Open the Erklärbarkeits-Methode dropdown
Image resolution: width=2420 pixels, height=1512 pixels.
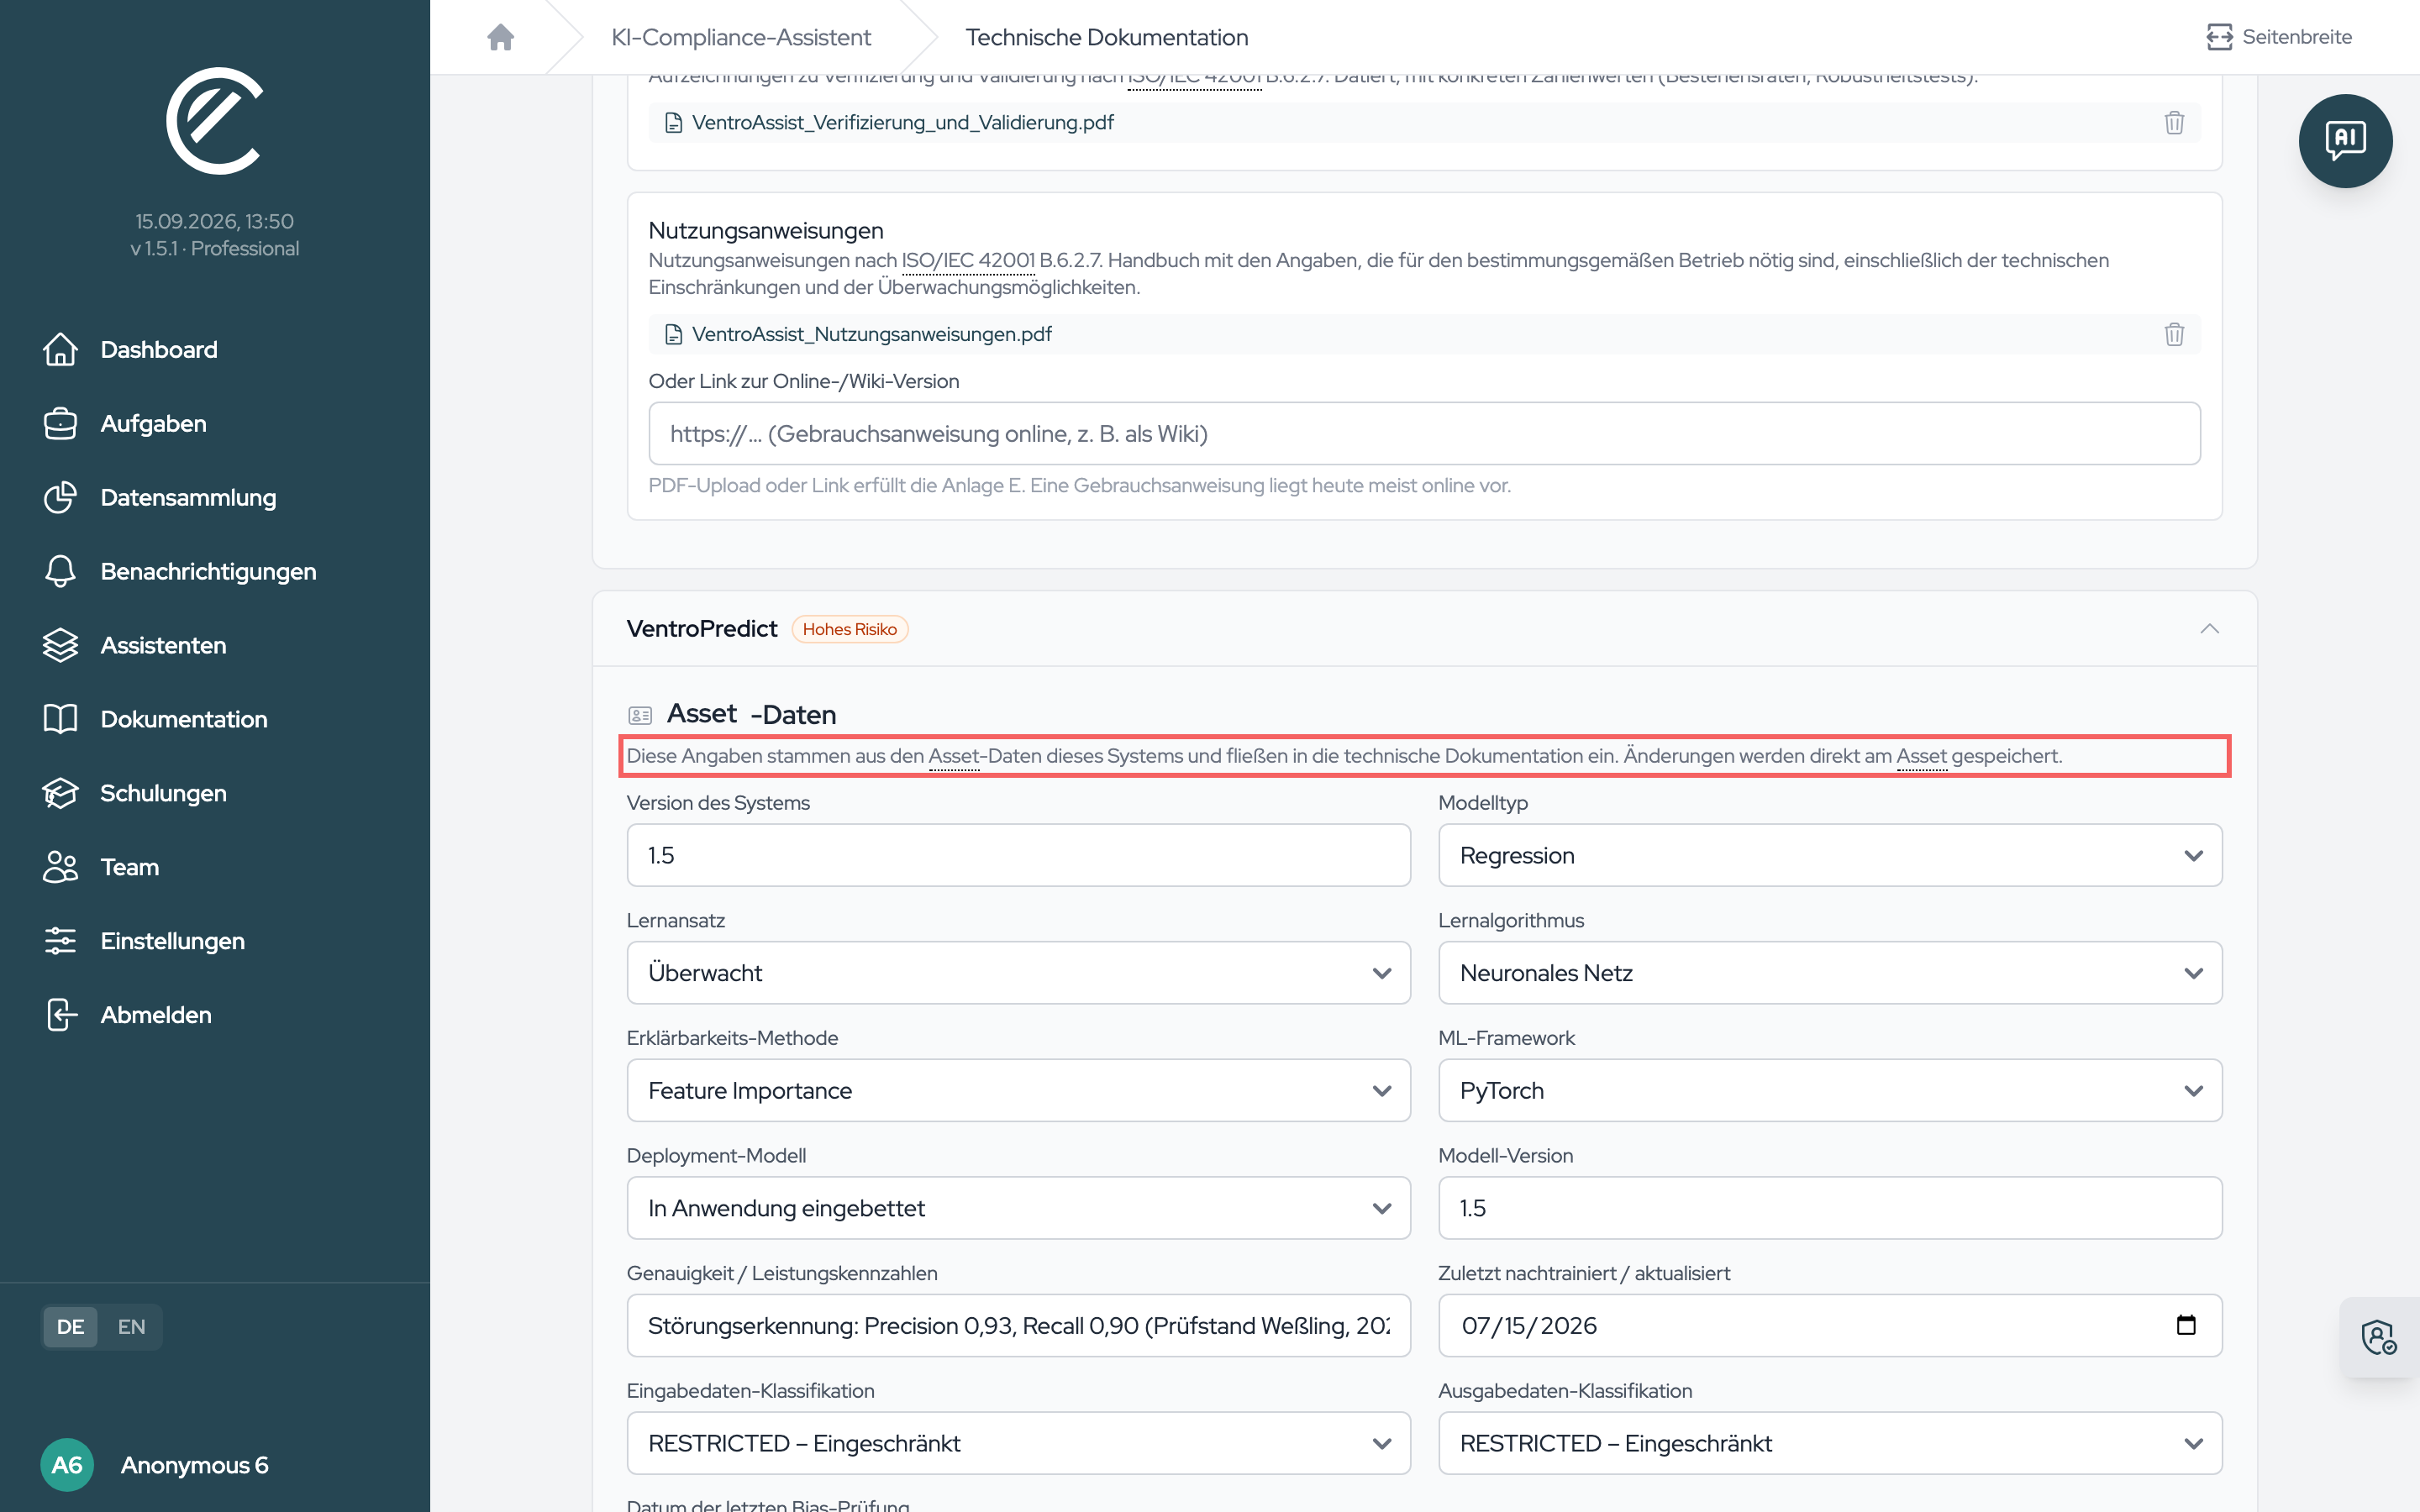[x=1018, y=1090]
